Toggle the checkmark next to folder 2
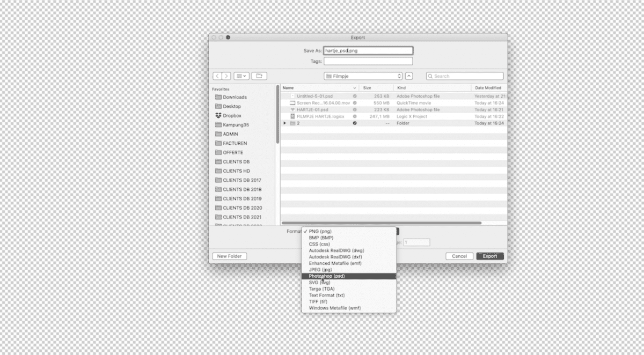This screenshot has width=644, height=355. coord(354,123)
